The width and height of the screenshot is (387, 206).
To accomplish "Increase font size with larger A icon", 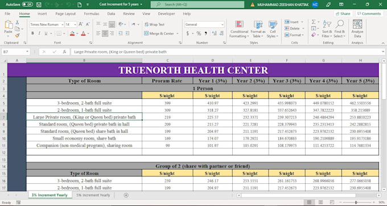I will click(x=81, y=24).
